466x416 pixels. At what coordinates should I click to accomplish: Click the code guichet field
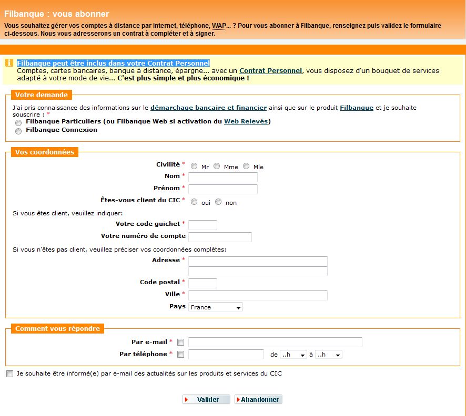coord(202,225)
